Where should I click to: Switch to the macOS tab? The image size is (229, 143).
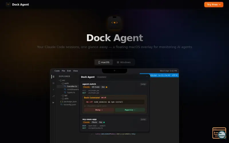coord(104,62)
